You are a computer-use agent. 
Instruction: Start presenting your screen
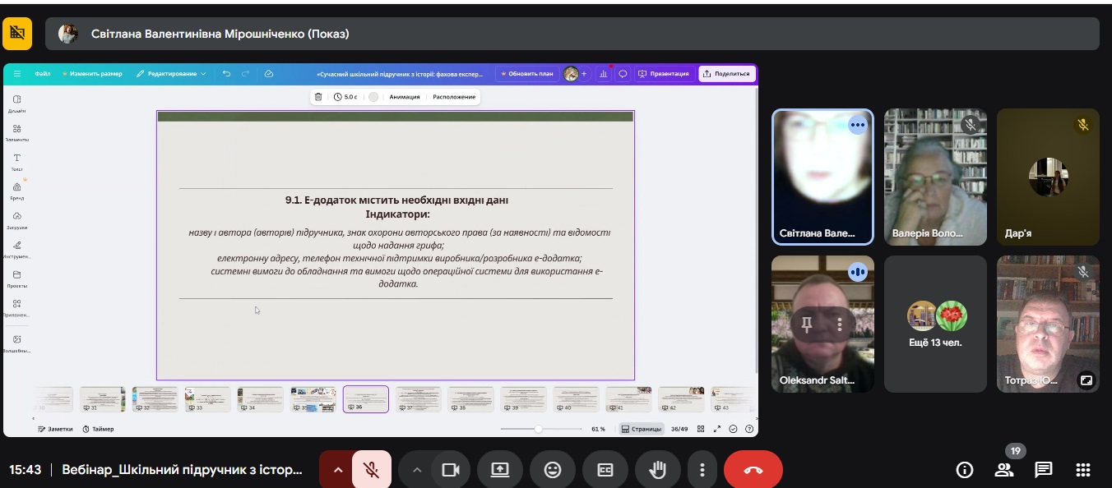click(500, 470)
